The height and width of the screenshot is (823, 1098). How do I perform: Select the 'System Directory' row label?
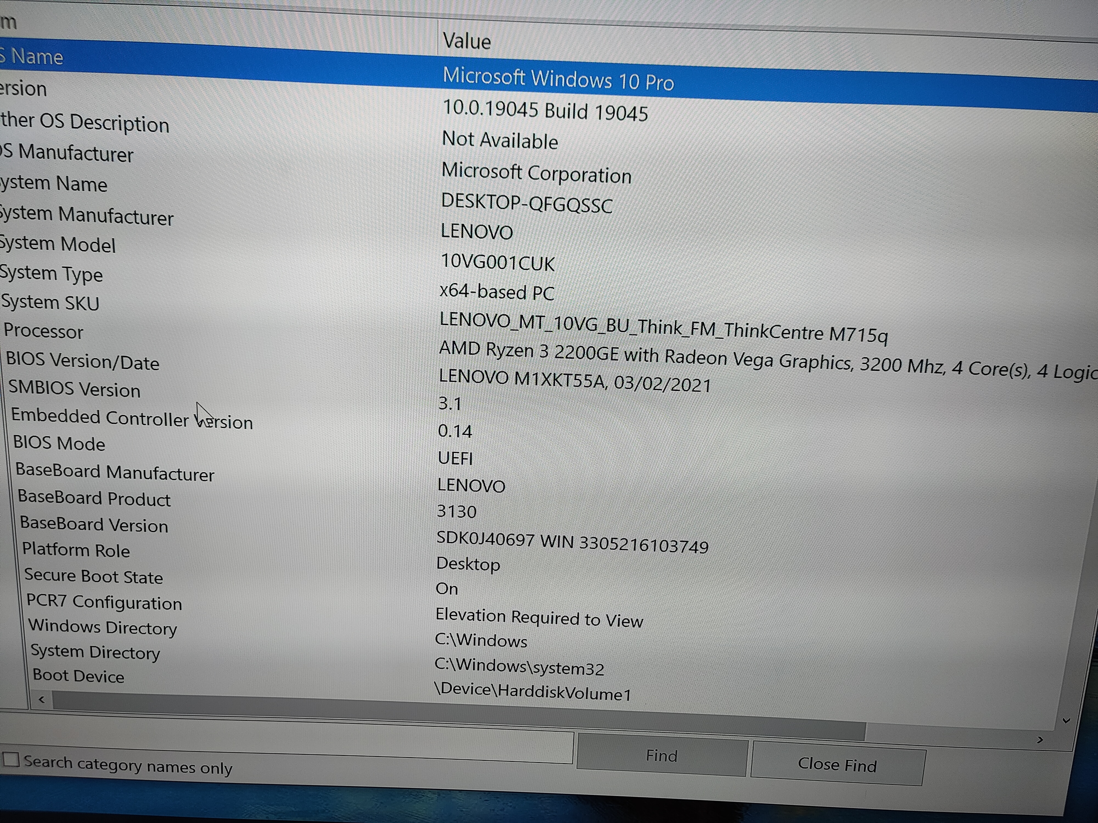click(95, 652)
